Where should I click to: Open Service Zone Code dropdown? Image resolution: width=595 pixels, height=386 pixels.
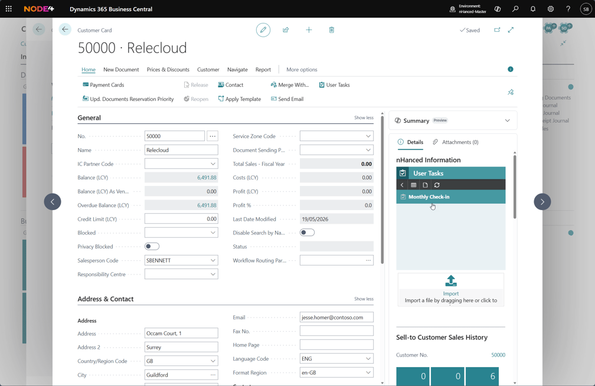coord(368,136)
